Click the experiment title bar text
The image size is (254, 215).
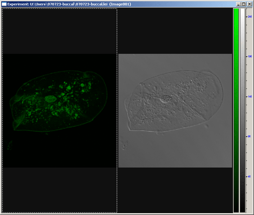[69, 4]
